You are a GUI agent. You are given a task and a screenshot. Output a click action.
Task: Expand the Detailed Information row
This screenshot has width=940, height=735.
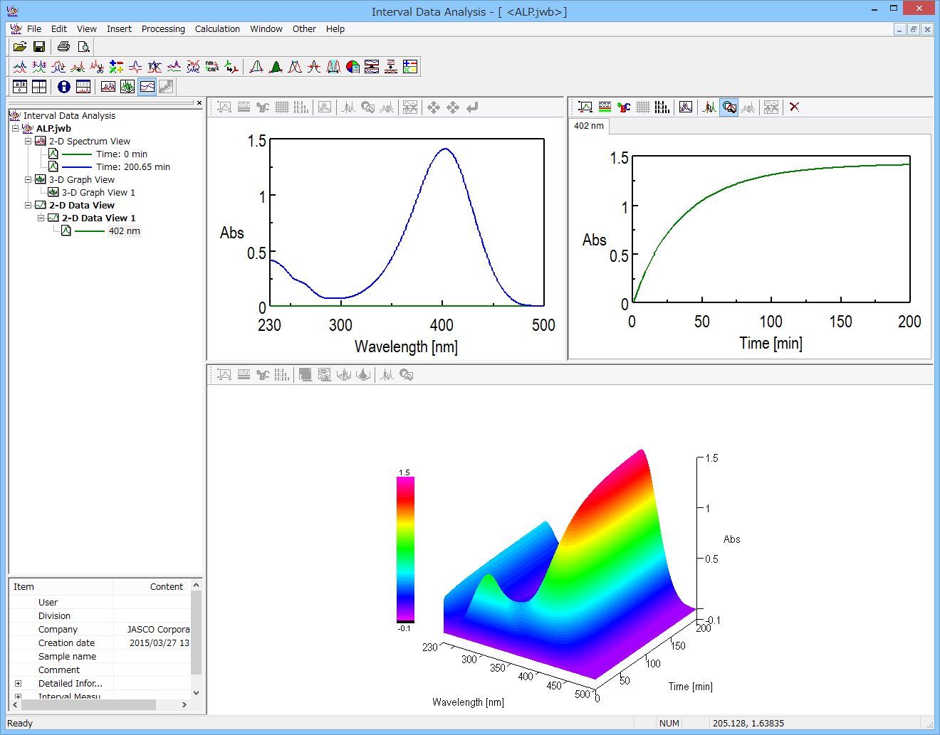[x=18, y=683]
